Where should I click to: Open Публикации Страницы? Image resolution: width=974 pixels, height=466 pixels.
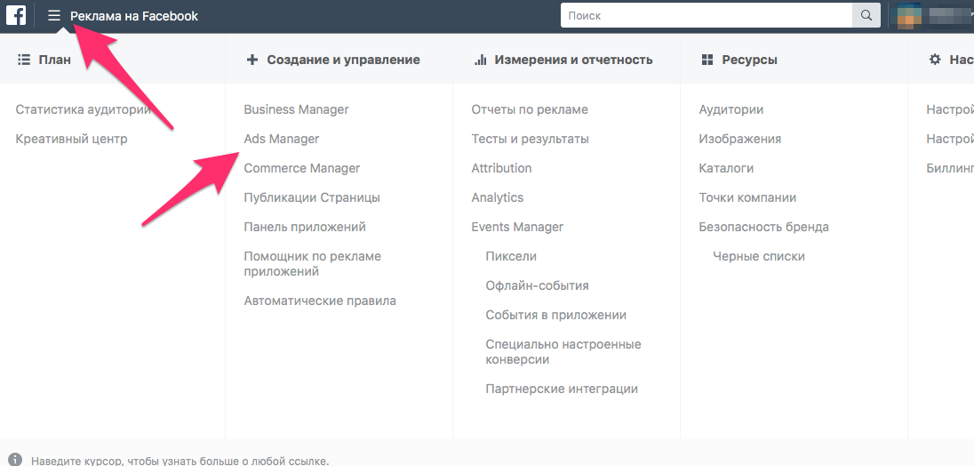(x=312, y=197)
